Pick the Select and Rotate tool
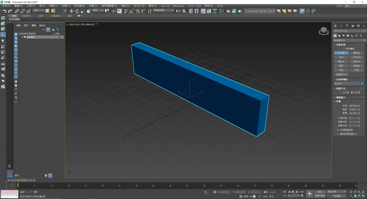 [77, 11]
